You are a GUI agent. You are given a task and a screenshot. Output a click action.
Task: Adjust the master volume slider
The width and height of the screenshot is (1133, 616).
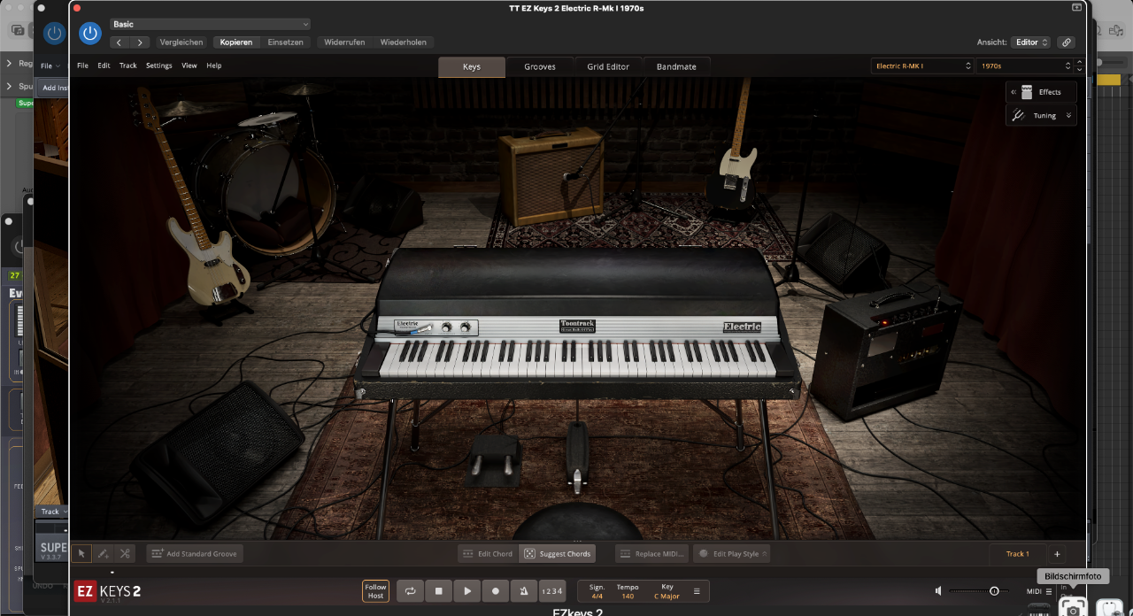point(979,590)
